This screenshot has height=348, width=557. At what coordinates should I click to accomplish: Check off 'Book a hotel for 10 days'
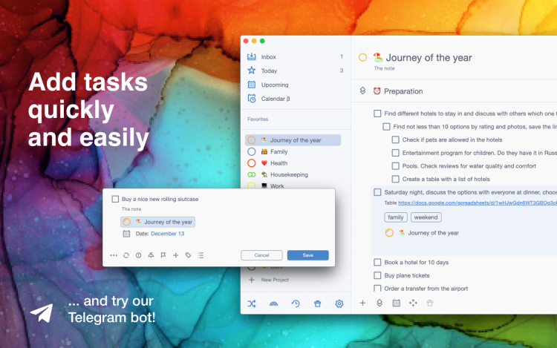tap(377, 262)
